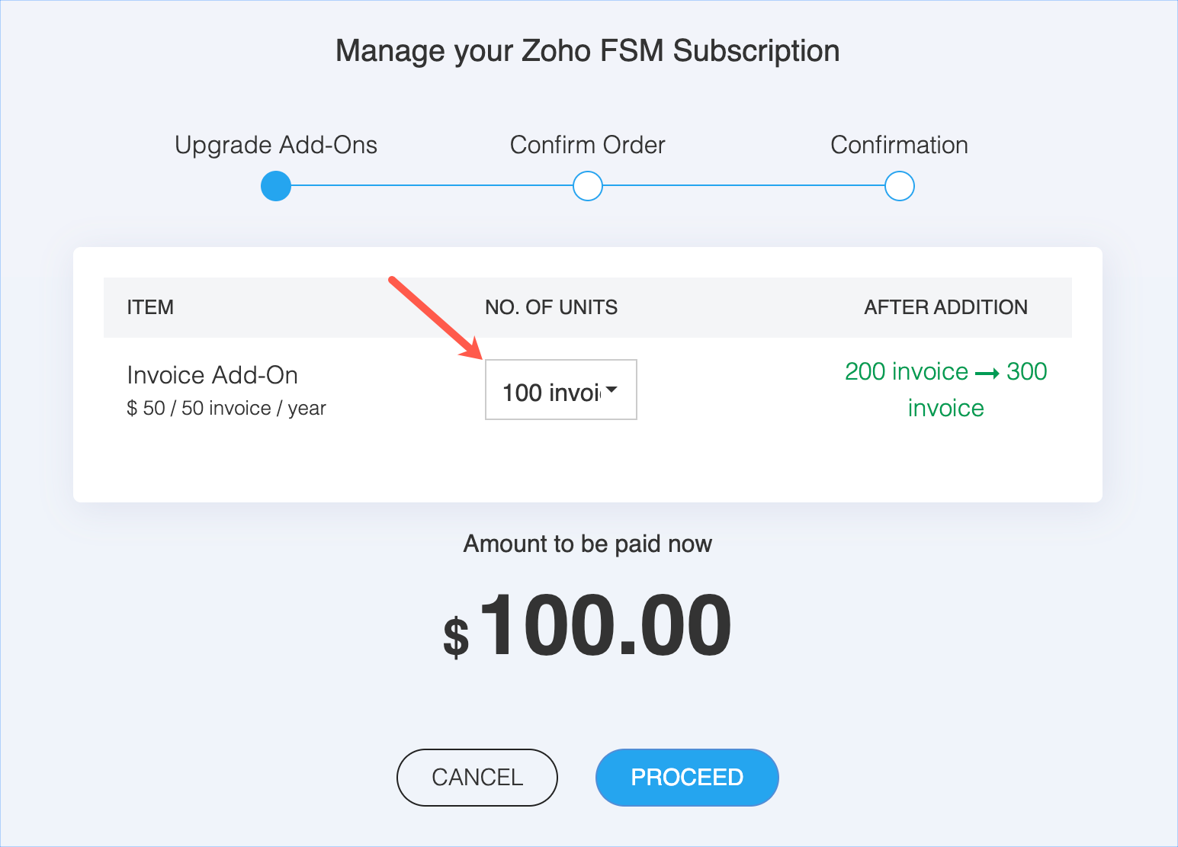Click the AFTER ADDITION column header

pos(945,307)
